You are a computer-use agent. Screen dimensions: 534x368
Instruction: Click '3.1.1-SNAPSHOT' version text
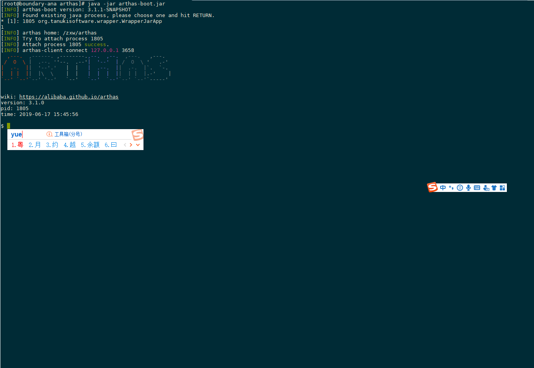[x=109, y=10]
